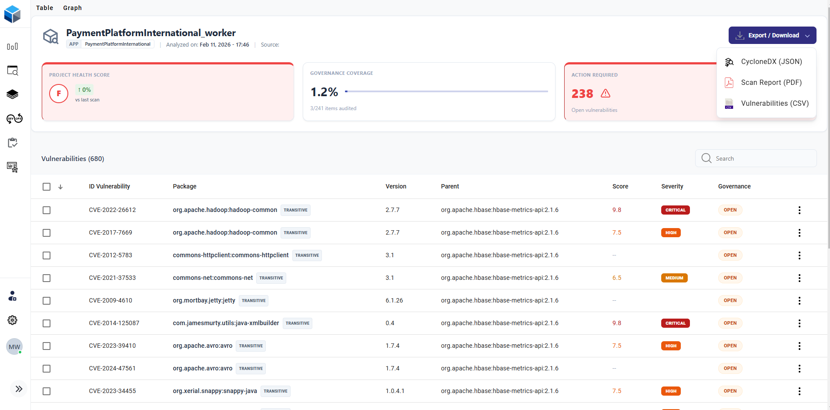Open the bar chart dashboard sidebar icon
The image size is (830, 410).
pos(12,47)
